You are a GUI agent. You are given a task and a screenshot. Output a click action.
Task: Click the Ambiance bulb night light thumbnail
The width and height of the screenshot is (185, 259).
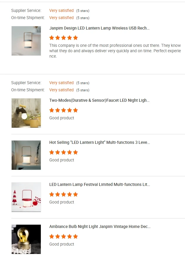pyautogui.click(x=26, y=239)
